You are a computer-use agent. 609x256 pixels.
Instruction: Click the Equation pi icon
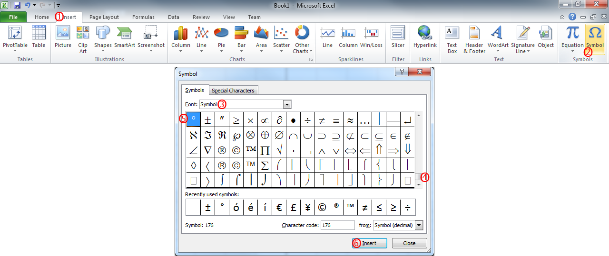(x=572, y=33)
